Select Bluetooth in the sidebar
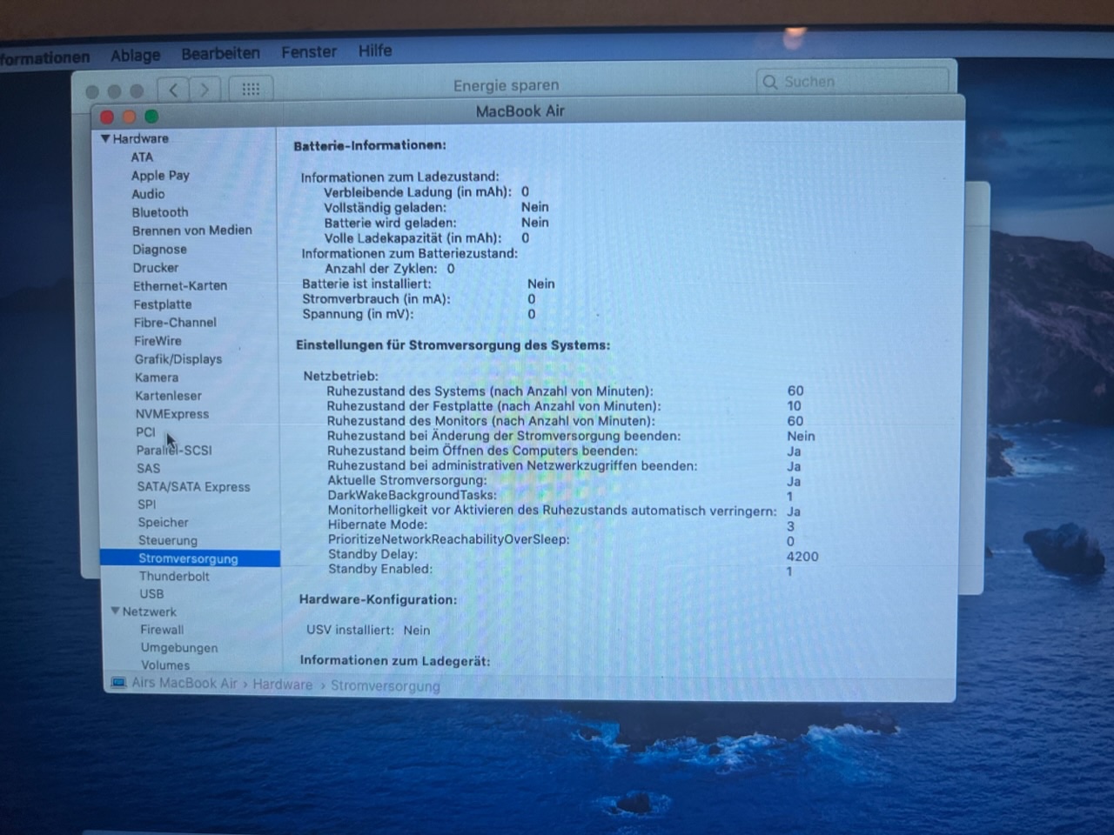The width and height of the screenshot is (1114, 835). (x=160, y=212)
